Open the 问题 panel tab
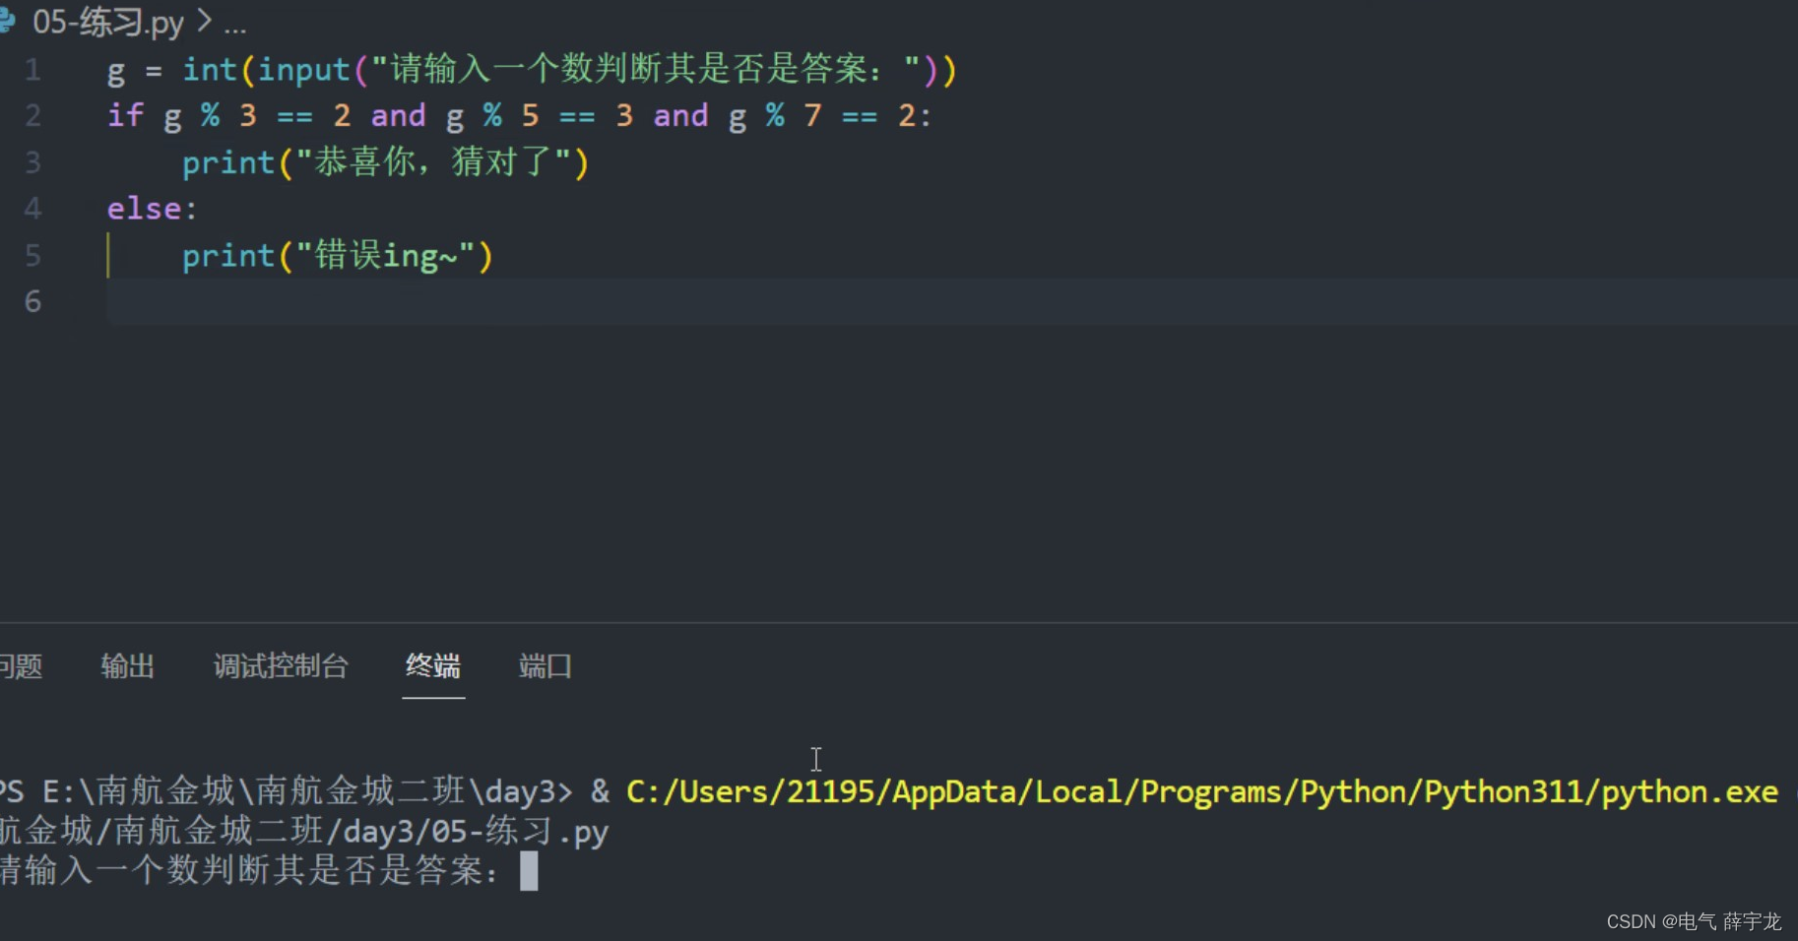 [21, 666]
